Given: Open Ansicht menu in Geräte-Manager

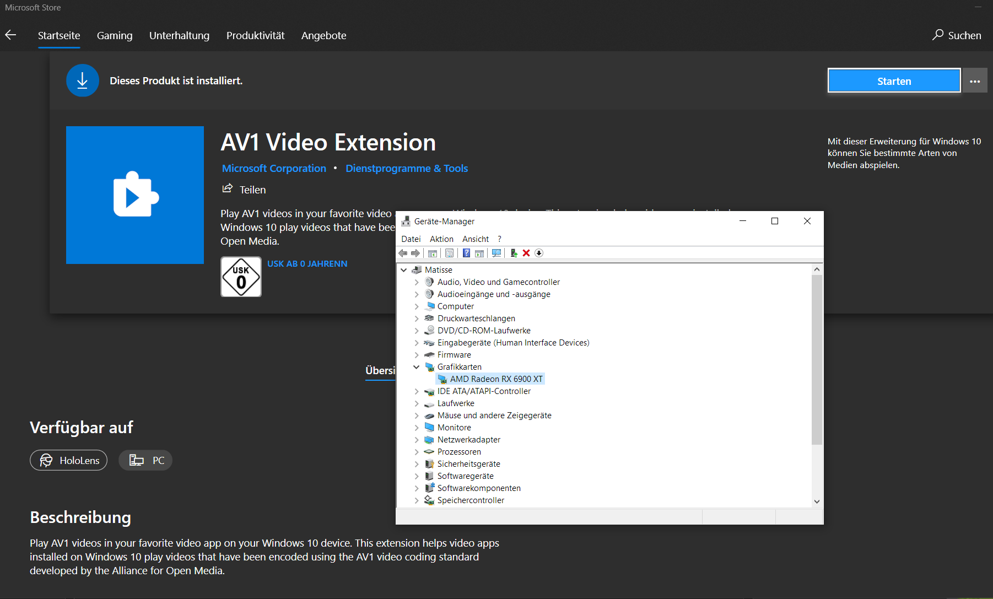Looking at the screenshot, I should [x=476, y=239].
